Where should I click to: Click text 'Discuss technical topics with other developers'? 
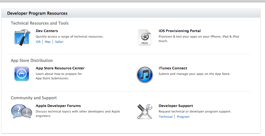(x=70, y=111)
